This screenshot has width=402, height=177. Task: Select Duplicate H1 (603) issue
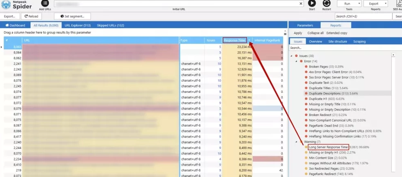[x=327, y=99]
